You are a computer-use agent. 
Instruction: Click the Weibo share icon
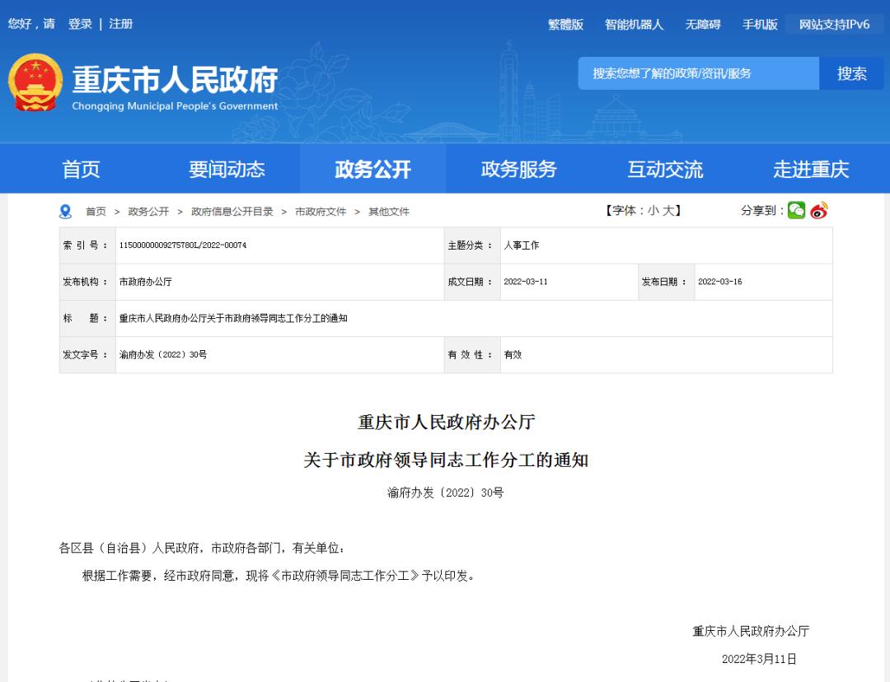(818, 211)
